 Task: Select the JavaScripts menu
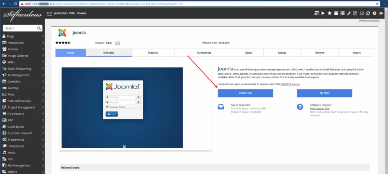[x=61, y=13]
